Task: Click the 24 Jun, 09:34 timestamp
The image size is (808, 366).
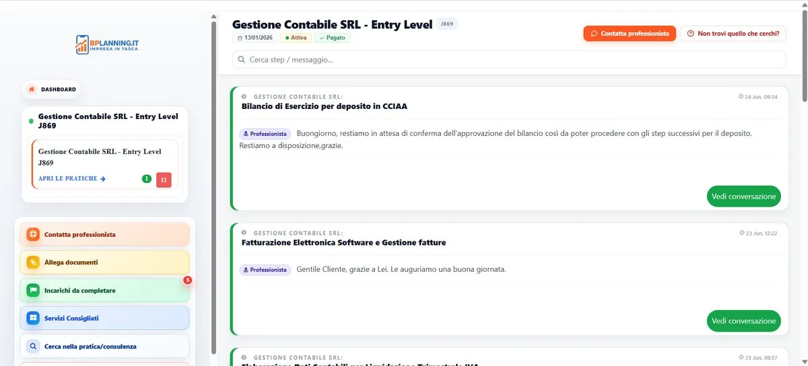Action: coord(758,97)
